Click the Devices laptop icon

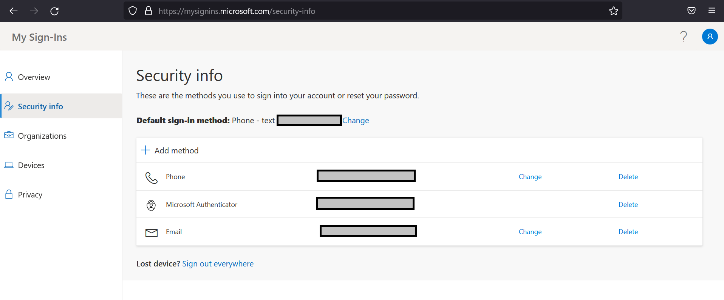pos(9,165)
